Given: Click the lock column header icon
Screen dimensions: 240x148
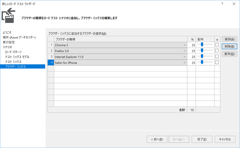Looking at the screenshot, I should (217, 39).
